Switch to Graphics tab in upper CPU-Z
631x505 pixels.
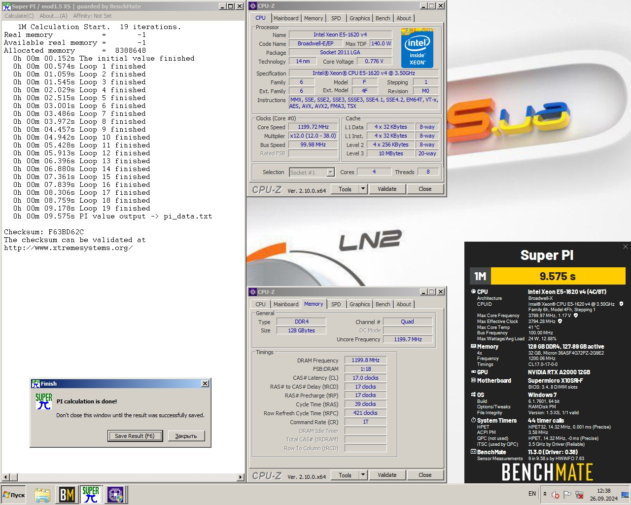tap(360, 18)
